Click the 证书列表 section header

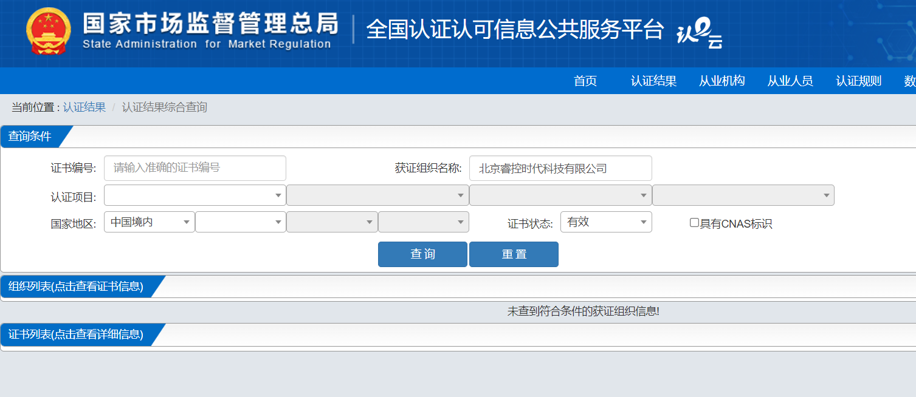coord(76,334)
